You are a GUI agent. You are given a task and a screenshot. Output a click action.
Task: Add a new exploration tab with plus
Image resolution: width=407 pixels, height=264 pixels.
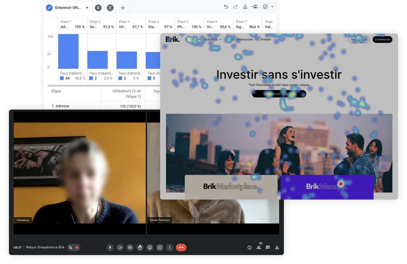(x=123, y=8)
